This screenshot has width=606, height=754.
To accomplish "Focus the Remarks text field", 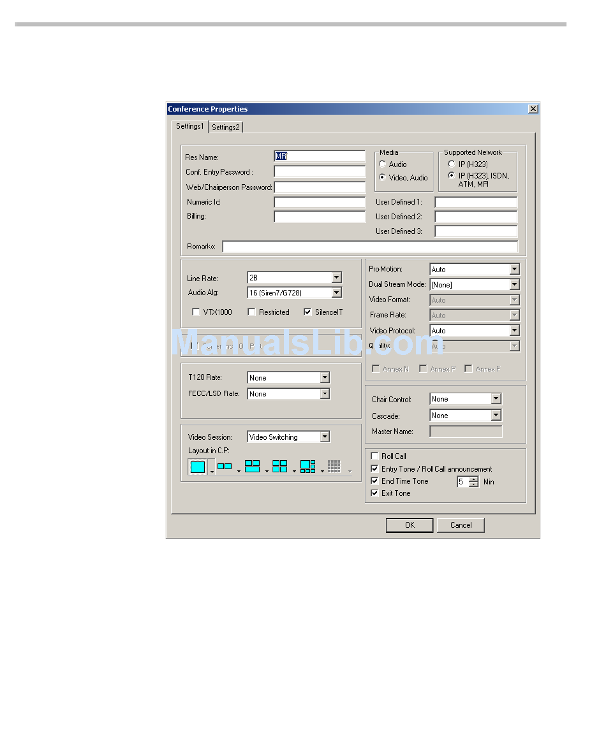I will coord(370,247).
